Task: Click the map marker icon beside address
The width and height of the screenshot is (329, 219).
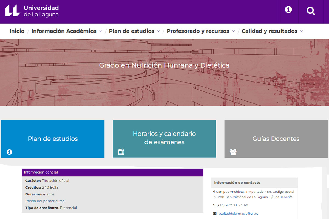Action: [214, 192]
